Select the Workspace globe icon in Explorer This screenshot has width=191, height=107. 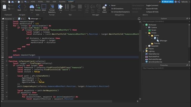147,25
